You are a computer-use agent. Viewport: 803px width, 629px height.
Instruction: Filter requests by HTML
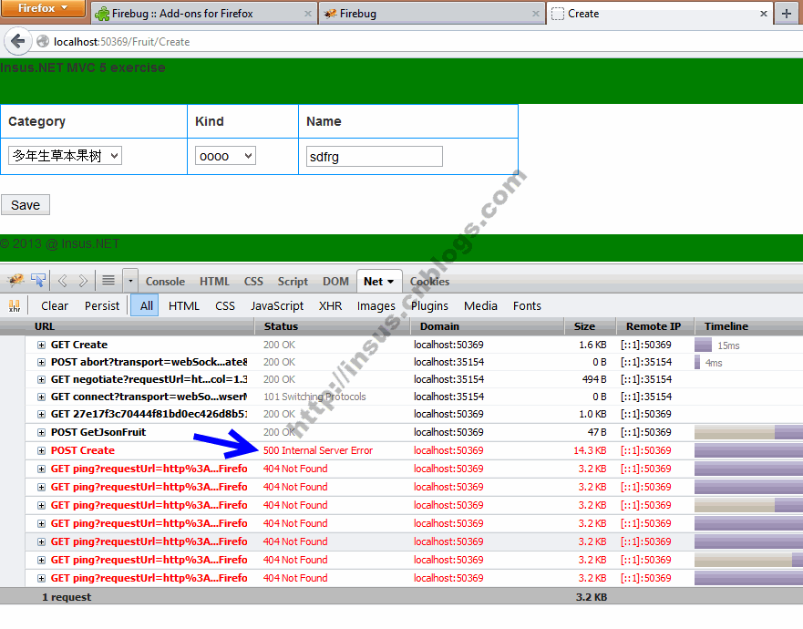pos(183,305)
